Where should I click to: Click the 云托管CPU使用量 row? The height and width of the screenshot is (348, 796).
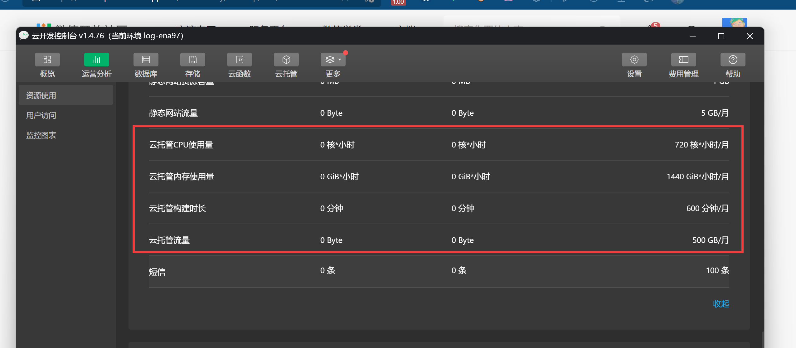(181, 145)
